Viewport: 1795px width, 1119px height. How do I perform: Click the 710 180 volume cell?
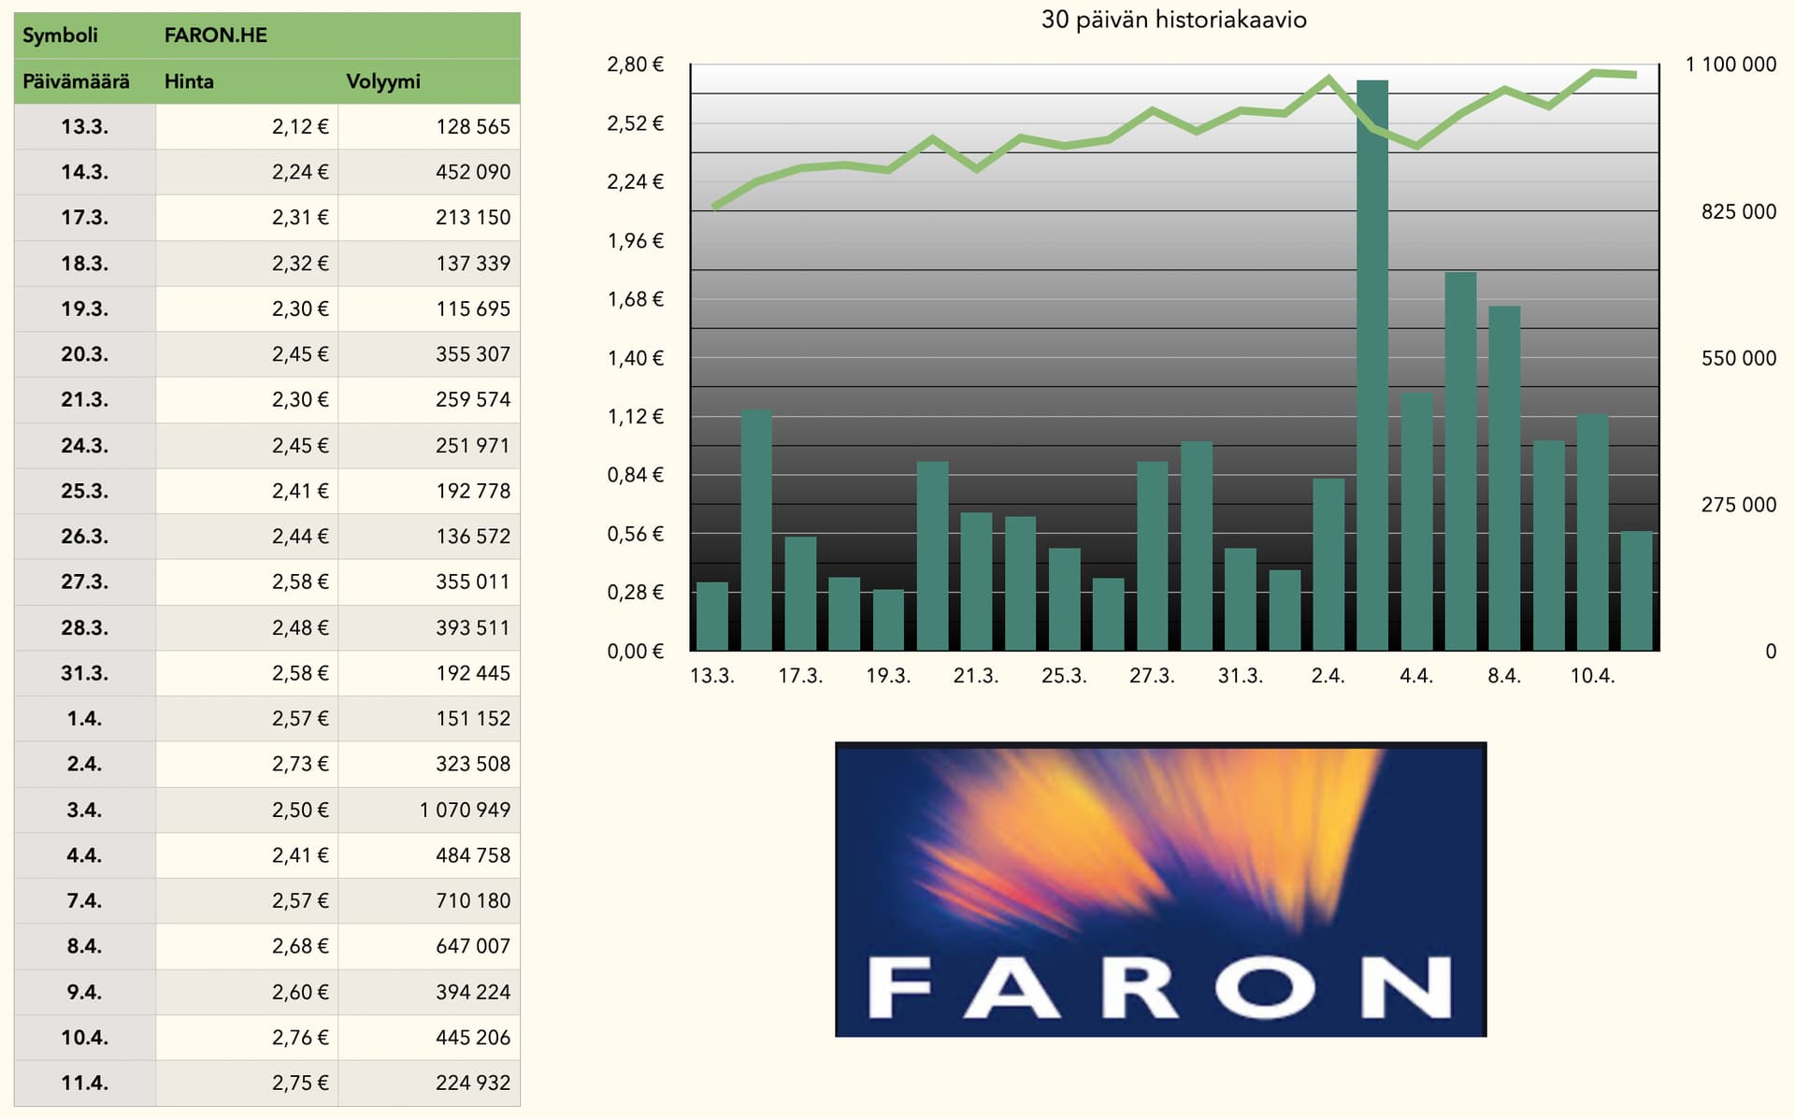(x=472, y=900)
